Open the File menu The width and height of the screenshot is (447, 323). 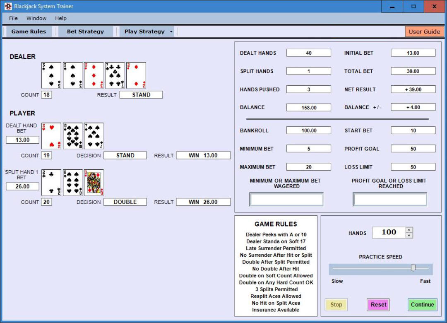pyautogui.click(x=13, y=18)
